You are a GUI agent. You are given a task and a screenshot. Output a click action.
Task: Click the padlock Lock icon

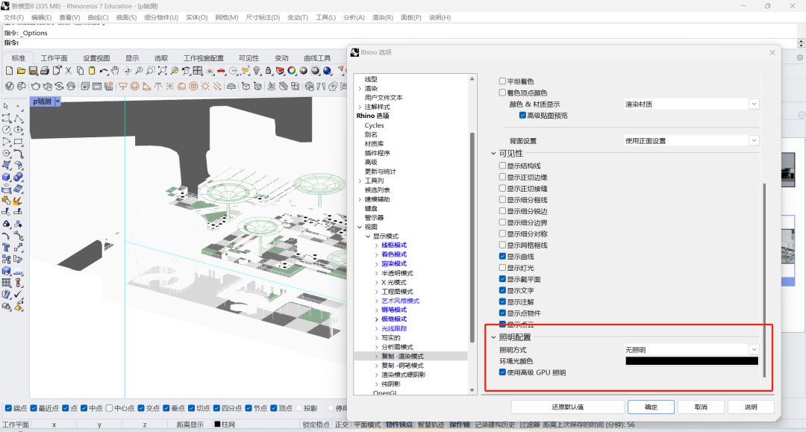pyautogui.click(x=269, y=71)
